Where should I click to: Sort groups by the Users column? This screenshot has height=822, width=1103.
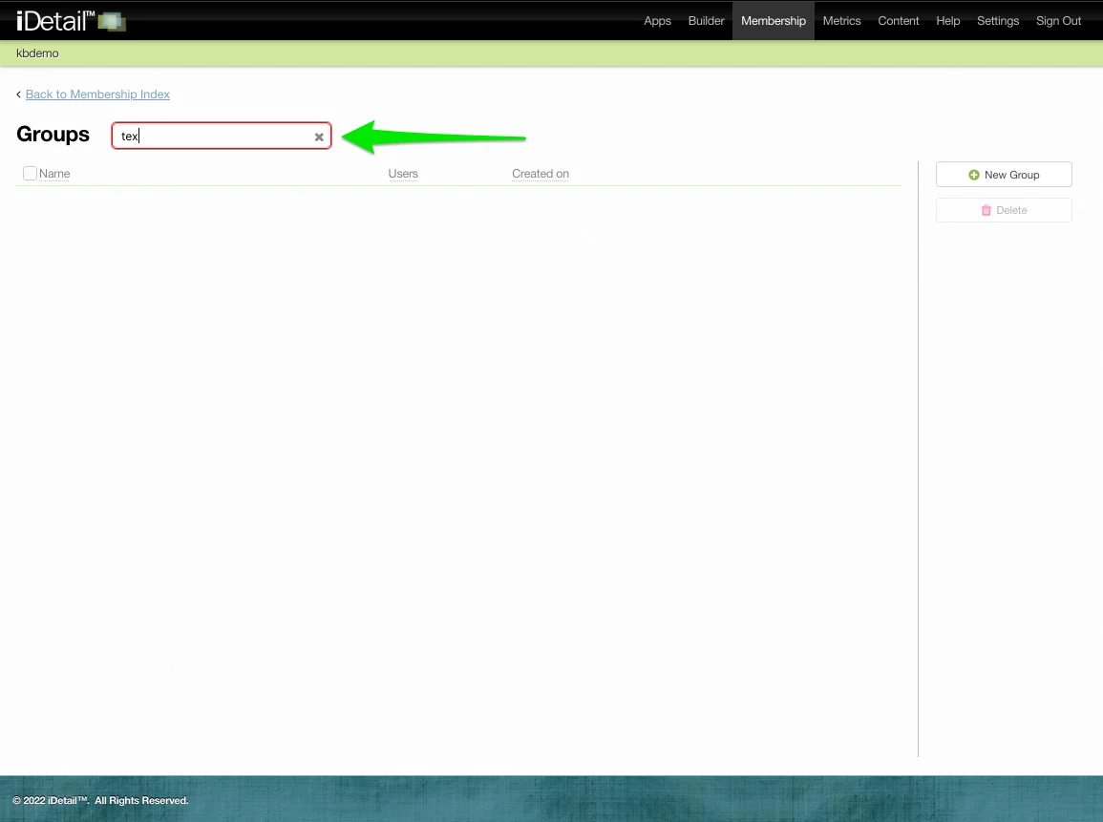click(x=403, y=174)
